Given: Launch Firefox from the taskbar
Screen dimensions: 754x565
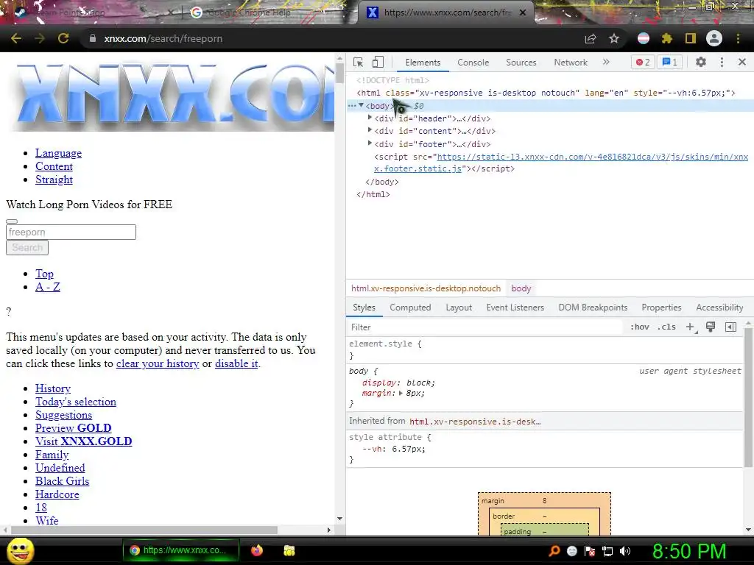Looking at the screenshot, I should pos(257,550).
